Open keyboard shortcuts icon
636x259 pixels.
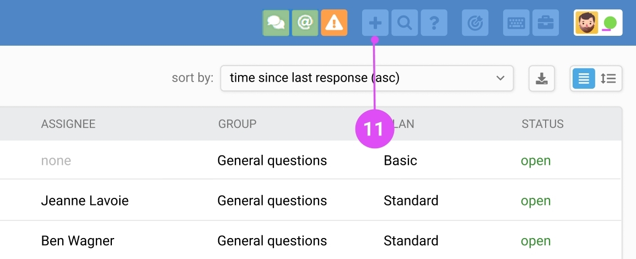point(516,23)
